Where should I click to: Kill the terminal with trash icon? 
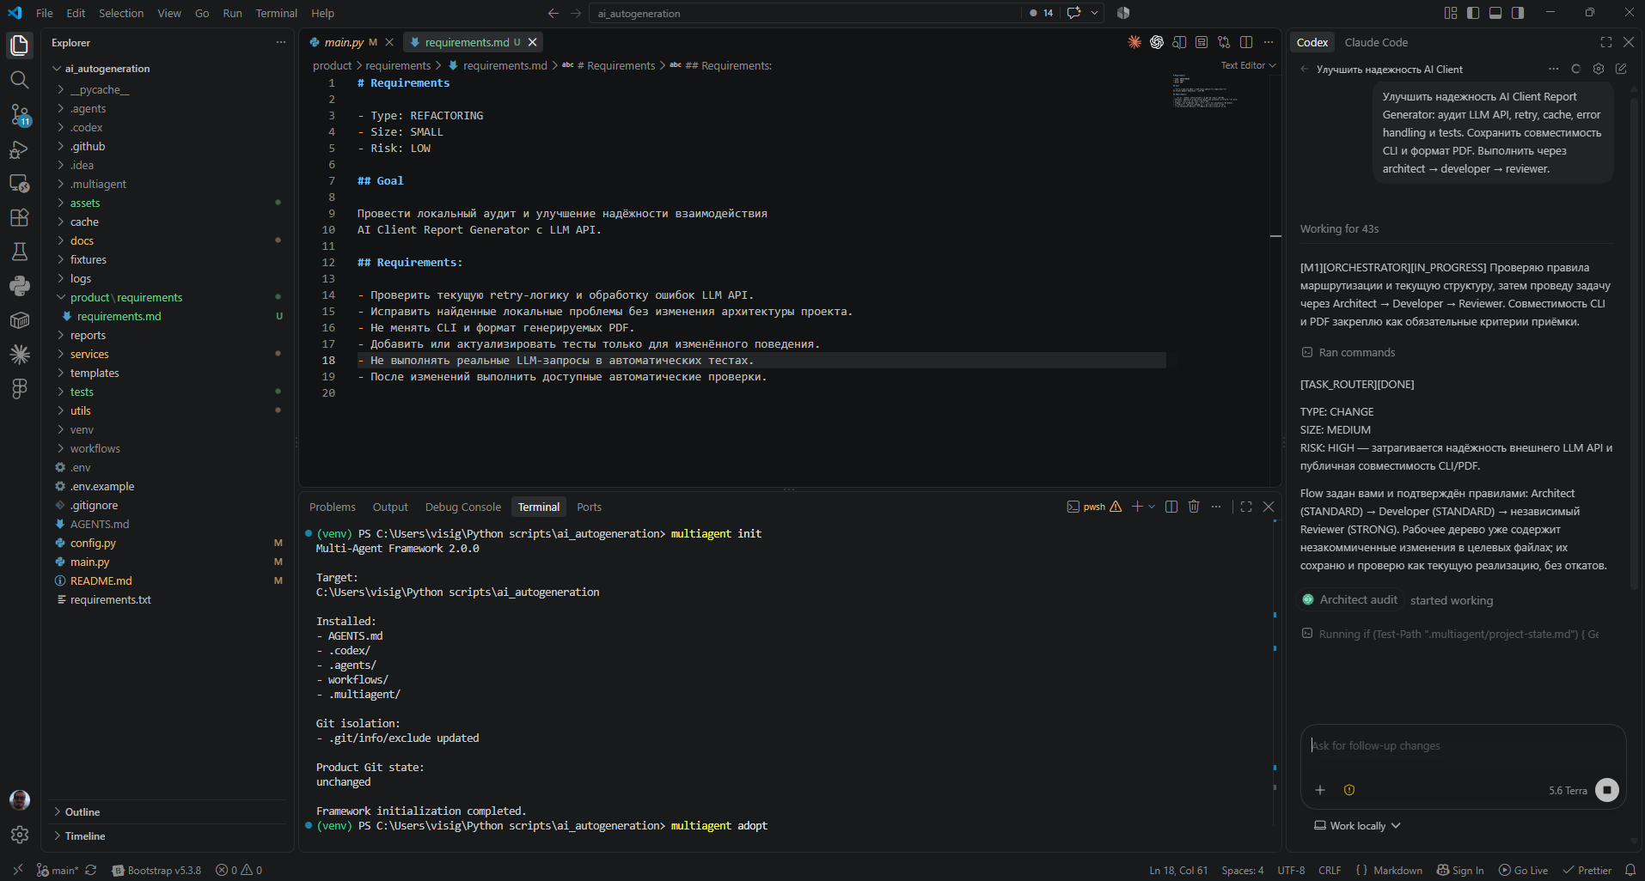coord(1194,507)
